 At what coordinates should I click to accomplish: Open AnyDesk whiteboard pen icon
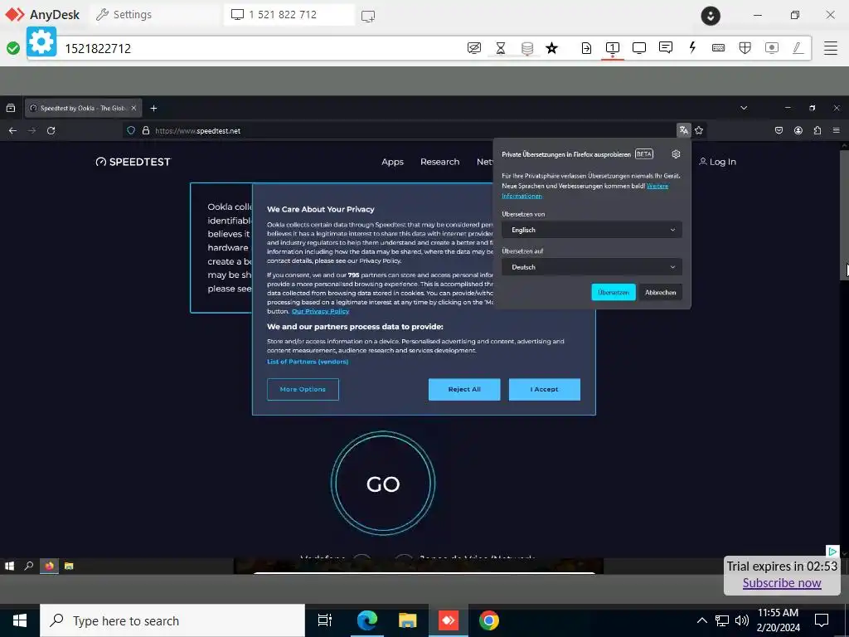[x=798, y=48]
